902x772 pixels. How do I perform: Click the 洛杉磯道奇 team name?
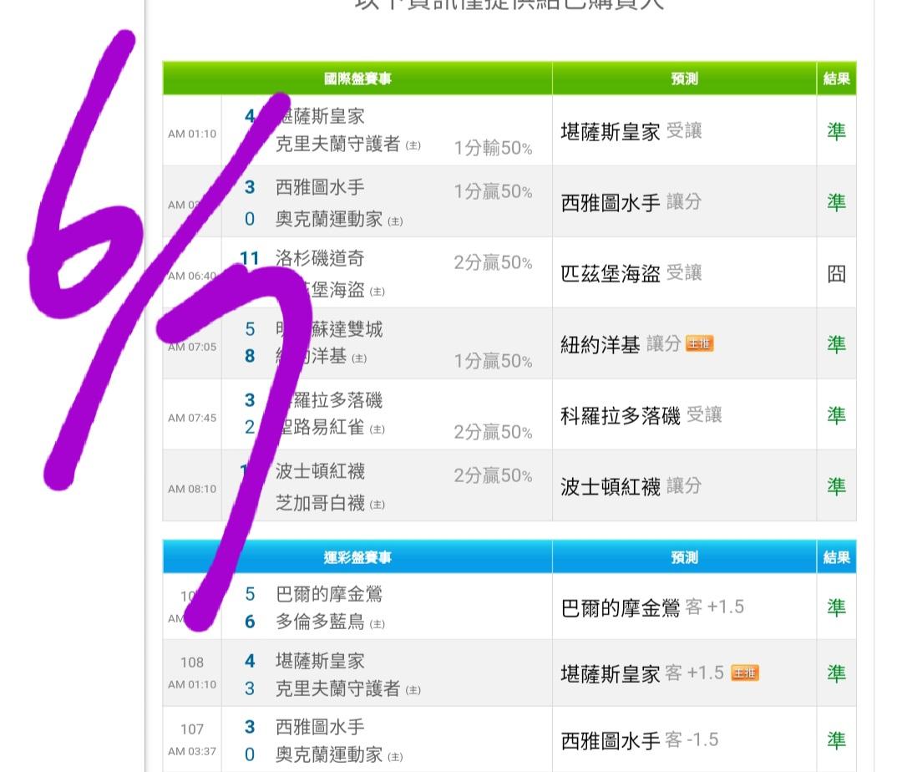[x=320, y=258]
